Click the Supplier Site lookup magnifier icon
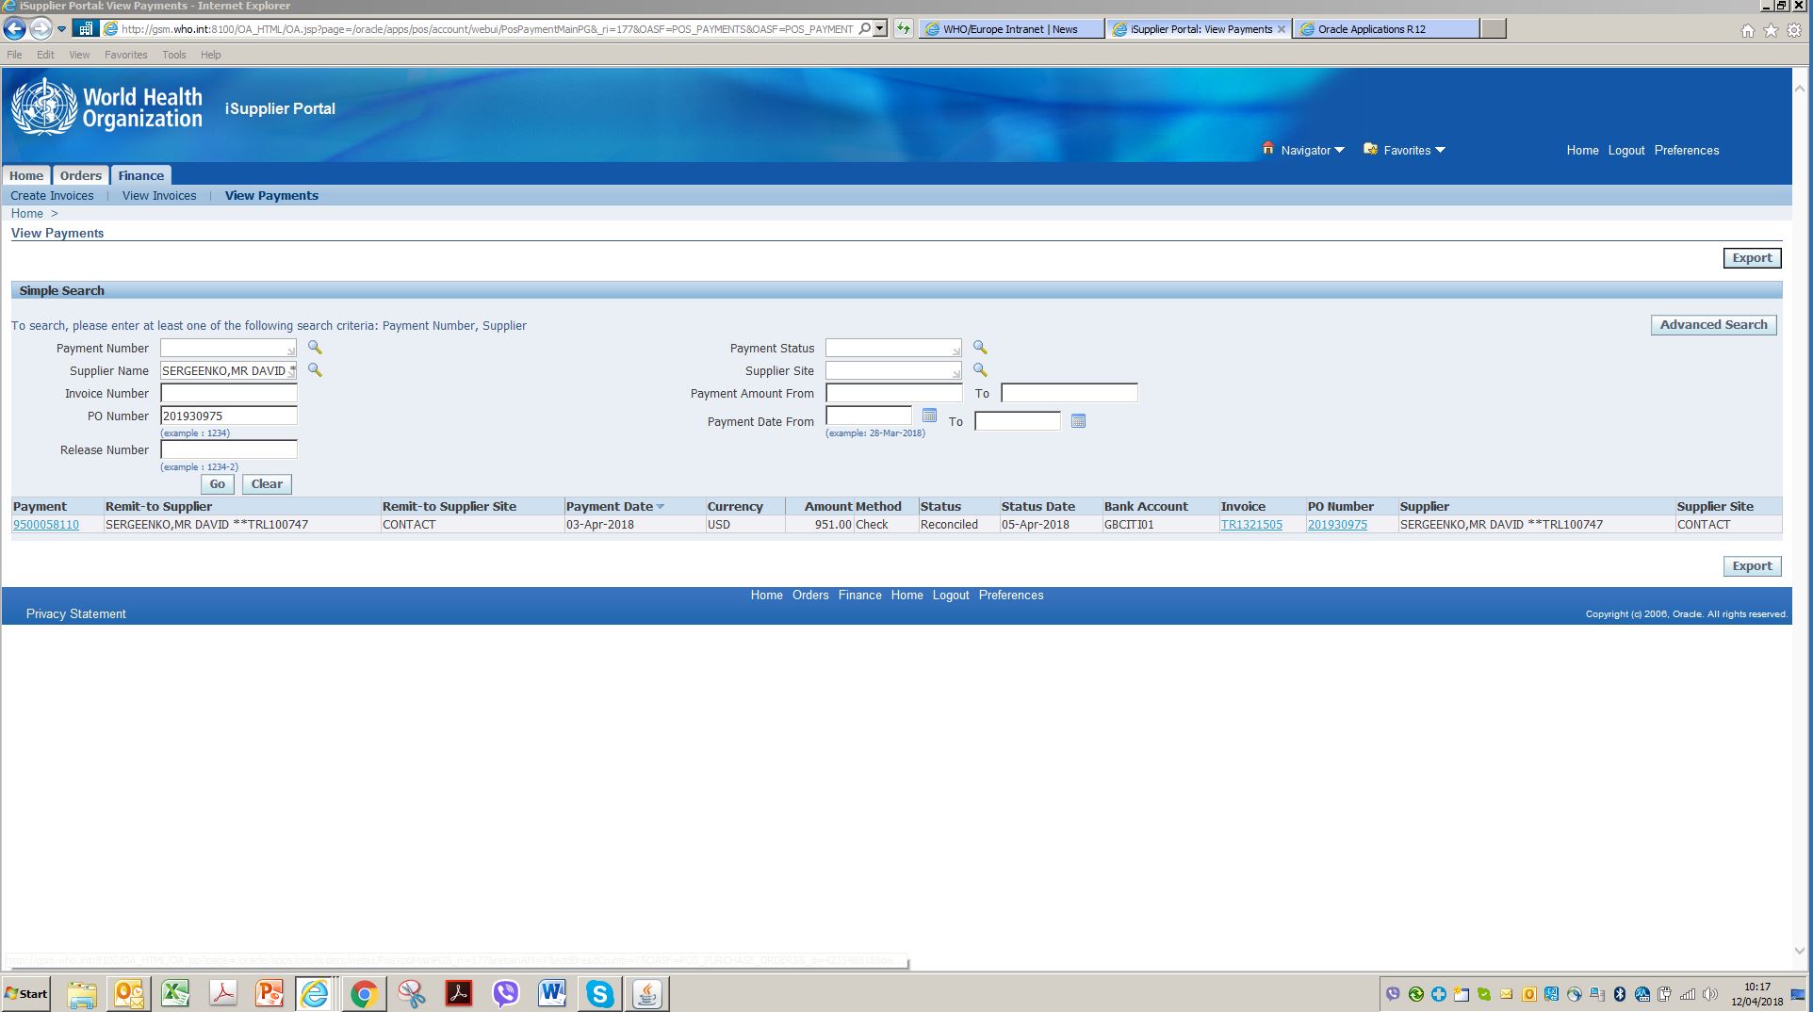Screen dimensions: 1813x1012 (980, 370)
